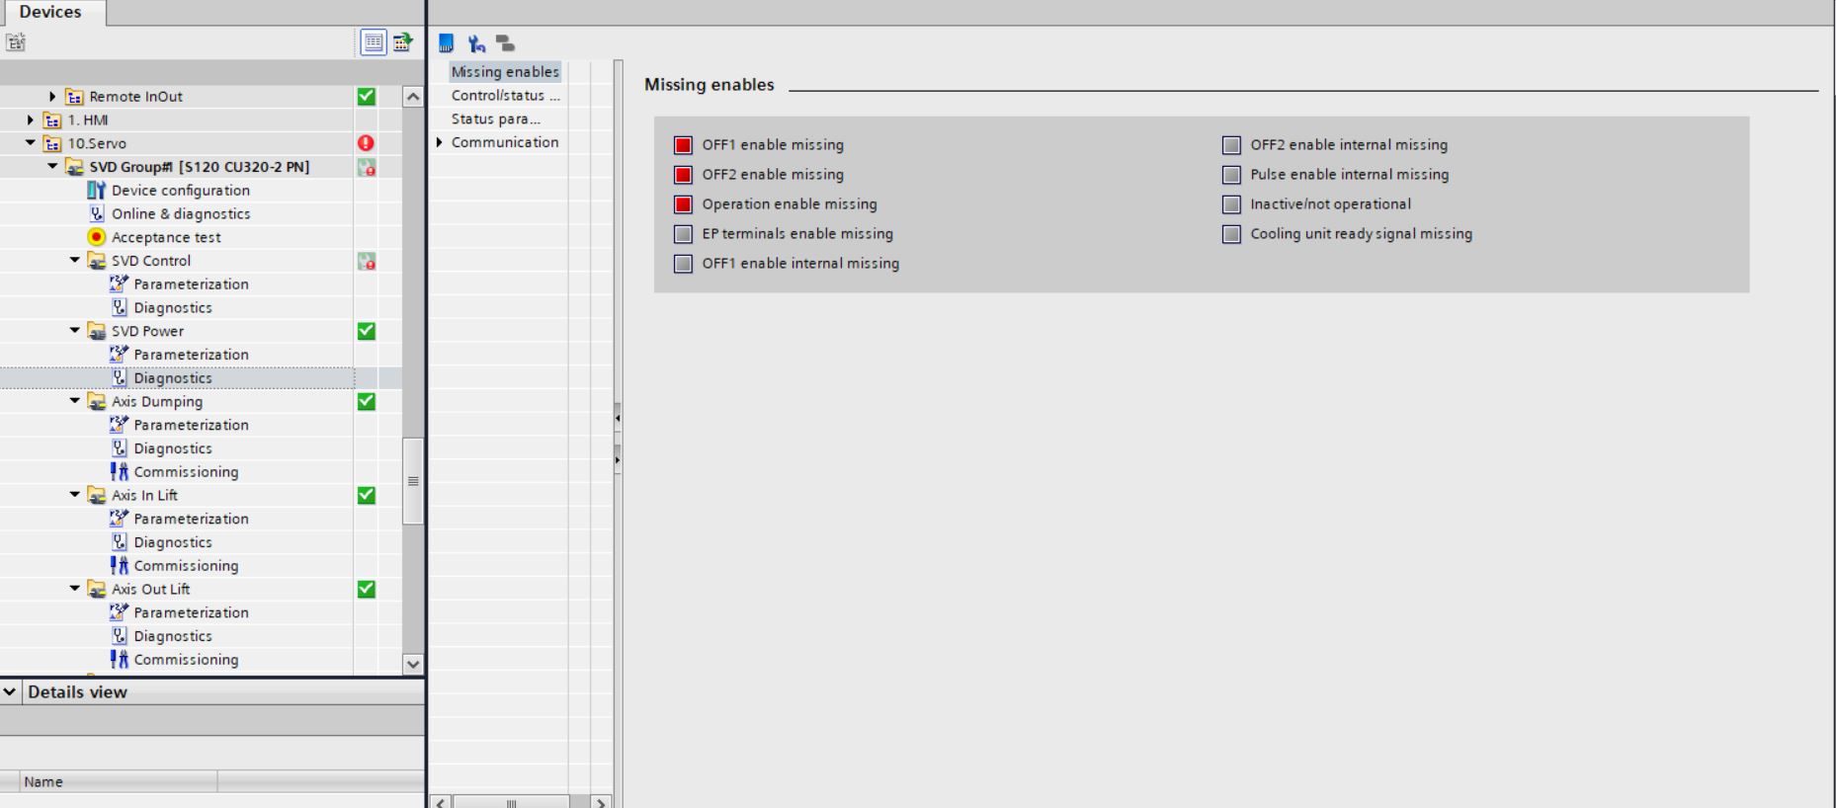Click the OFF2 enable missing red indicator
The image size is (1836, 808).
coord(683,175)
